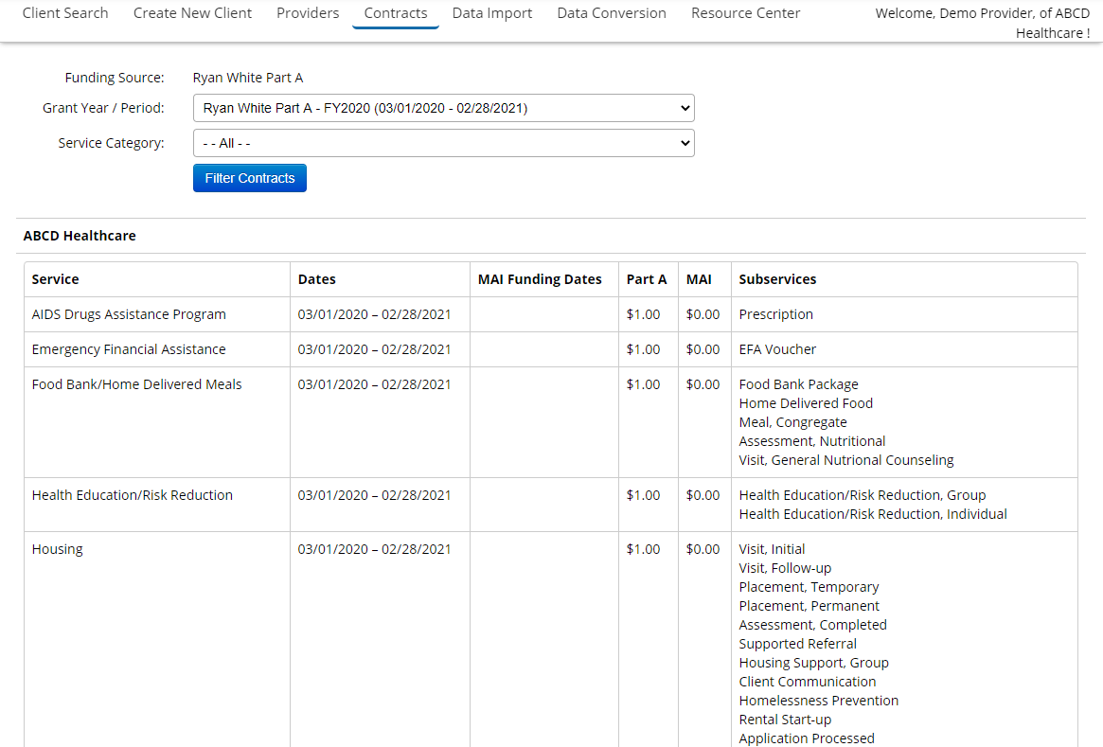Click the Home Delivered Food subservice
The height and width of the screenshot is (747, 1103).
pyautogui.click(x=806, y=403)
